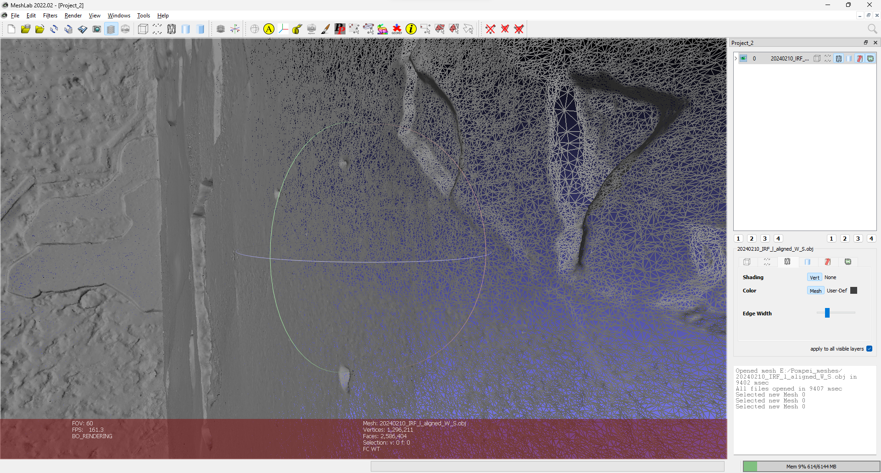Toggle wireframe rendering in toolbar

172,29
